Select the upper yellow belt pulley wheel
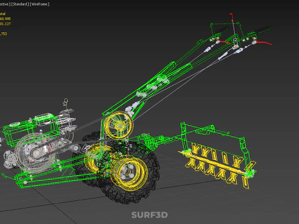 tap(118, 125)
